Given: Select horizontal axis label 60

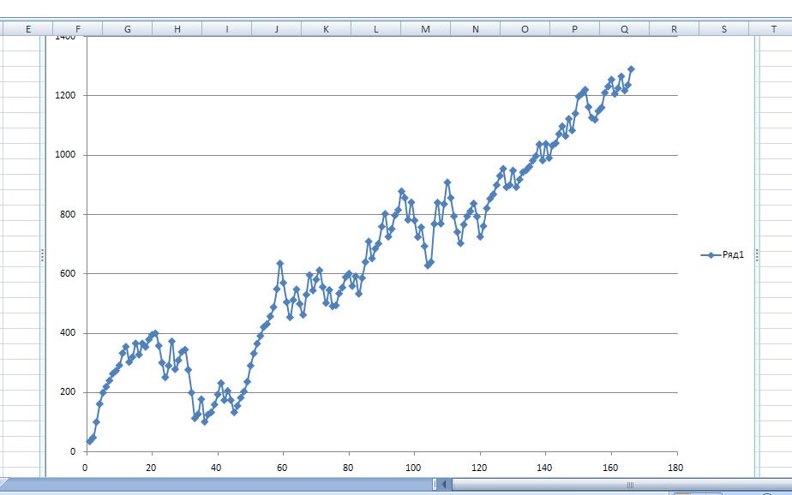Looking at the screenshot, I should 282,468.
